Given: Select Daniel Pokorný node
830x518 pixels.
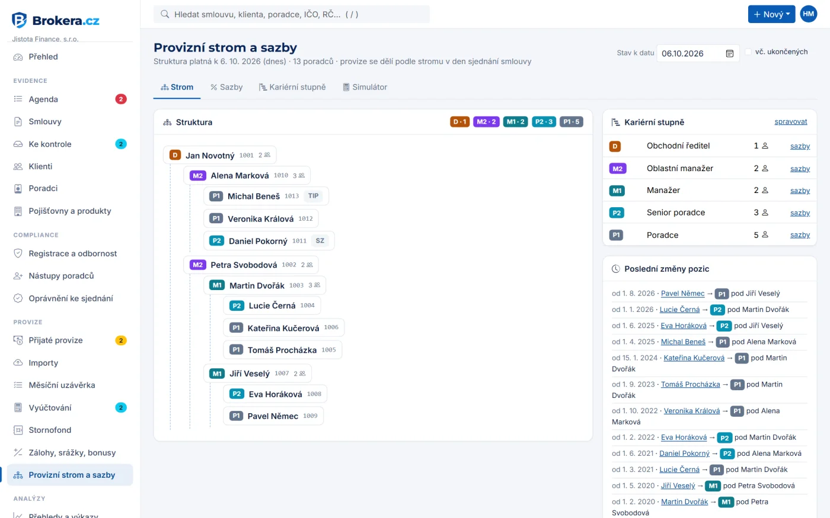Looking at the screenshot, I should click(x=269, y=241).
